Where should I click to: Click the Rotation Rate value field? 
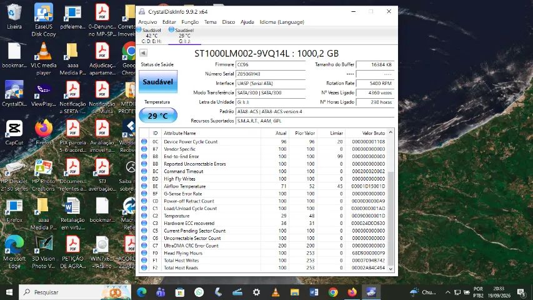375,83
